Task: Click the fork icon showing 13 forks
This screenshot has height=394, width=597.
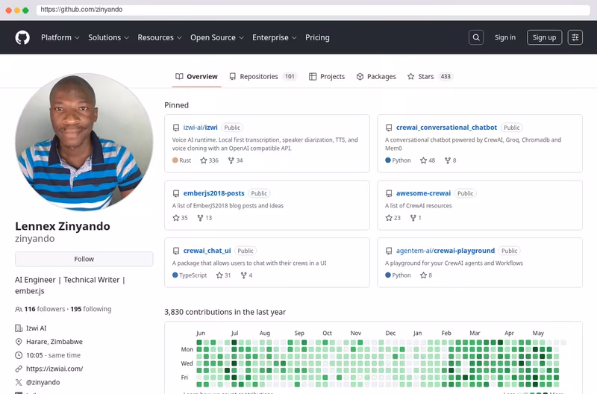Action: point(200,218)
